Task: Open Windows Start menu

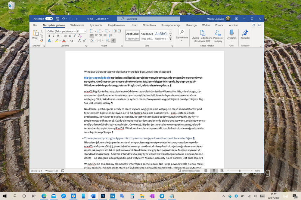Action: [5, 196]
